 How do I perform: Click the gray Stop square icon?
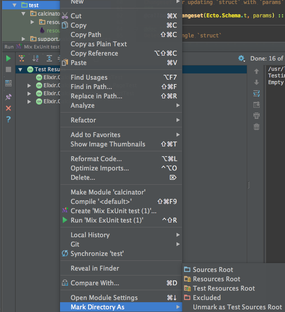[x=8, y=69]
